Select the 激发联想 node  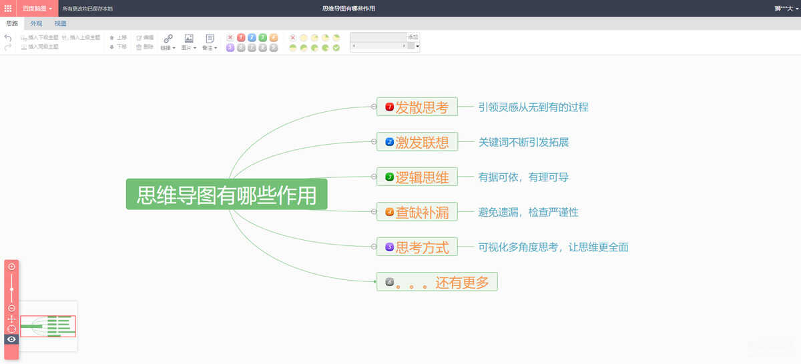pyautogui.click(x=417, y=141)
